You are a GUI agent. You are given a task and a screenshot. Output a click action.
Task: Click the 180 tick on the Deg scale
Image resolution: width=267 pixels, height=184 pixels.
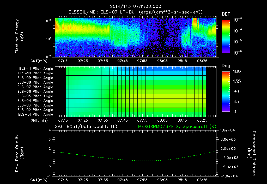237,71
